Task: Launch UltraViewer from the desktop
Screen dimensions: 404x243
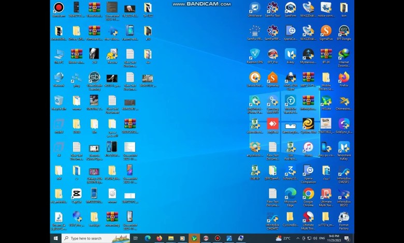Action: coord(255,10)
